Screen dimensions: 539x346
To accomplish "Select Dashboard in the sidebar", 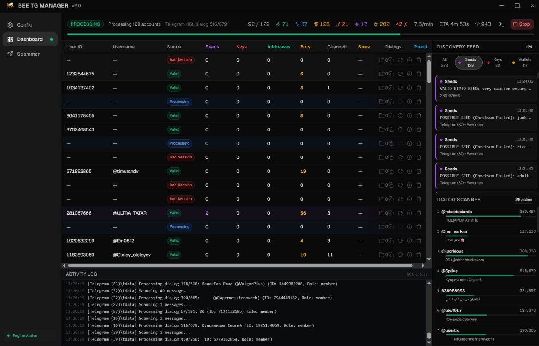I will pos(29,39).
